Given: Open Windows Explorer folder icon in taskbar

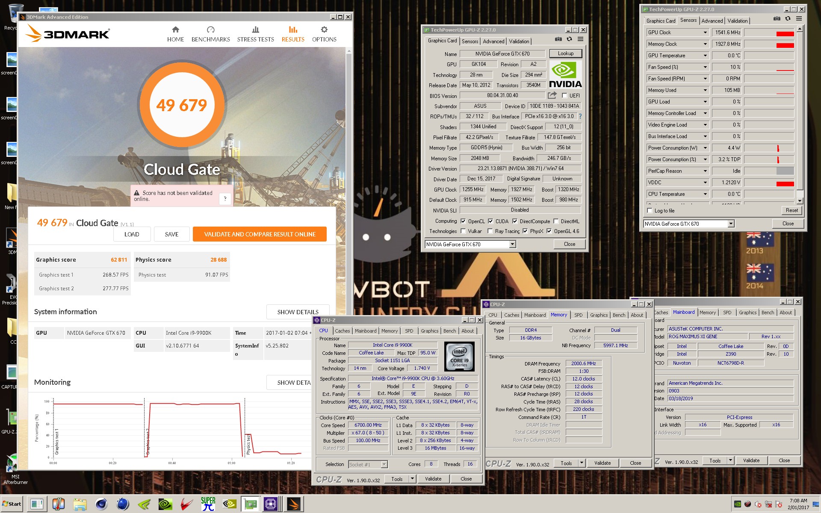Looking at the screenshot, I should [80, 504].
